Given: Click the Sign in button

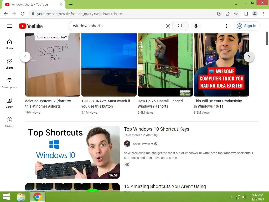Looking at the screenshot, I should (x=247, y=26).
